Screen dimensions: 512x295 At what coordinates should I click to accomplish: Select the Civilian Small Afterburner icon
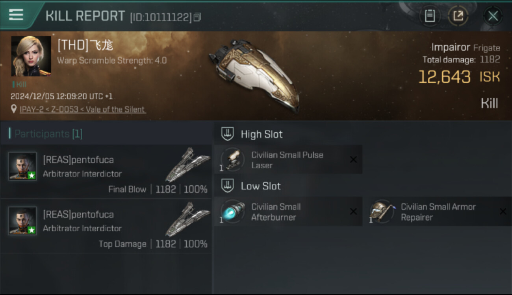[x=233, y=212]
